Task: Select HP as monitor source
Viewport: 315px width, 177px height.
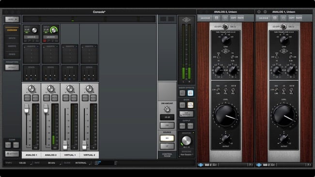Action: (x=167, y=146)
